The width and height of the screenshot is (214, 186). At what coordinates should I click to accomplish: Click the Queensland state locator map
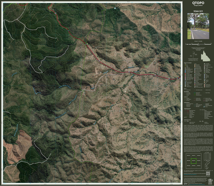pos(205,56)
